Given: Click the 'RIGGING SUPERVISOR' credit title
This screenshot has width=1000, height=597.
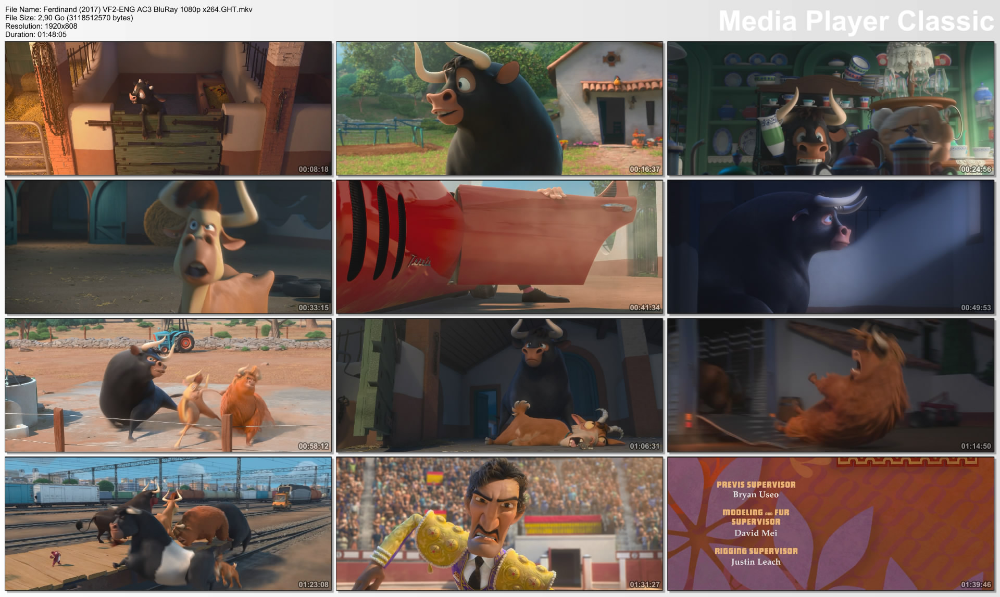Looking at the screenshot, I should pyautogui.click(x=756, y=551).
